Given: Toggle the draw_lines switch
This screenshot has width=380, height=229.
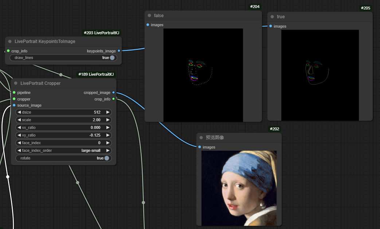Looking at the screenshot, I should pos(112,58).
